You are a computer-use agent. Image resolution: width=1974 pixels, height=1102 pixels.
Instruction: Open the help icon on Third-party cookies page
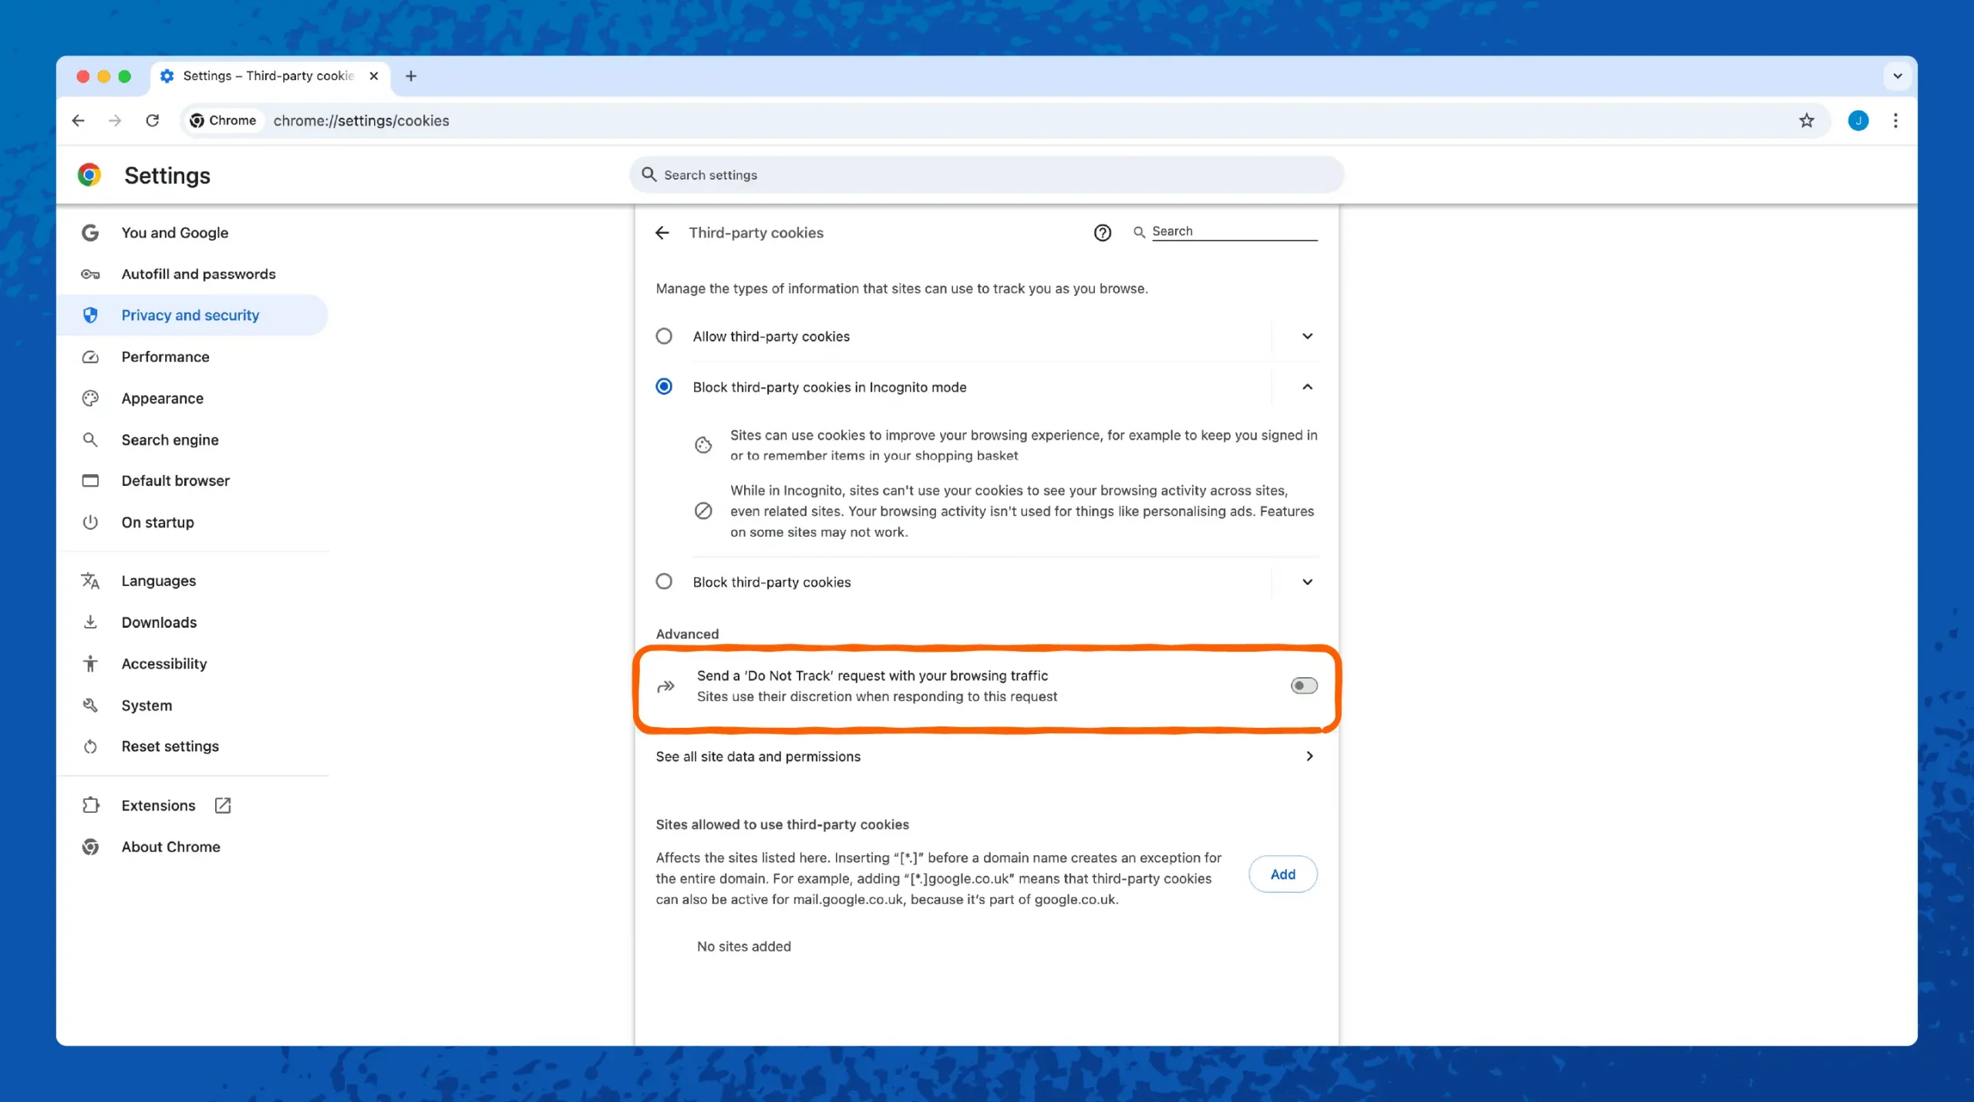pyautogui.click(x=1102, y=232)
